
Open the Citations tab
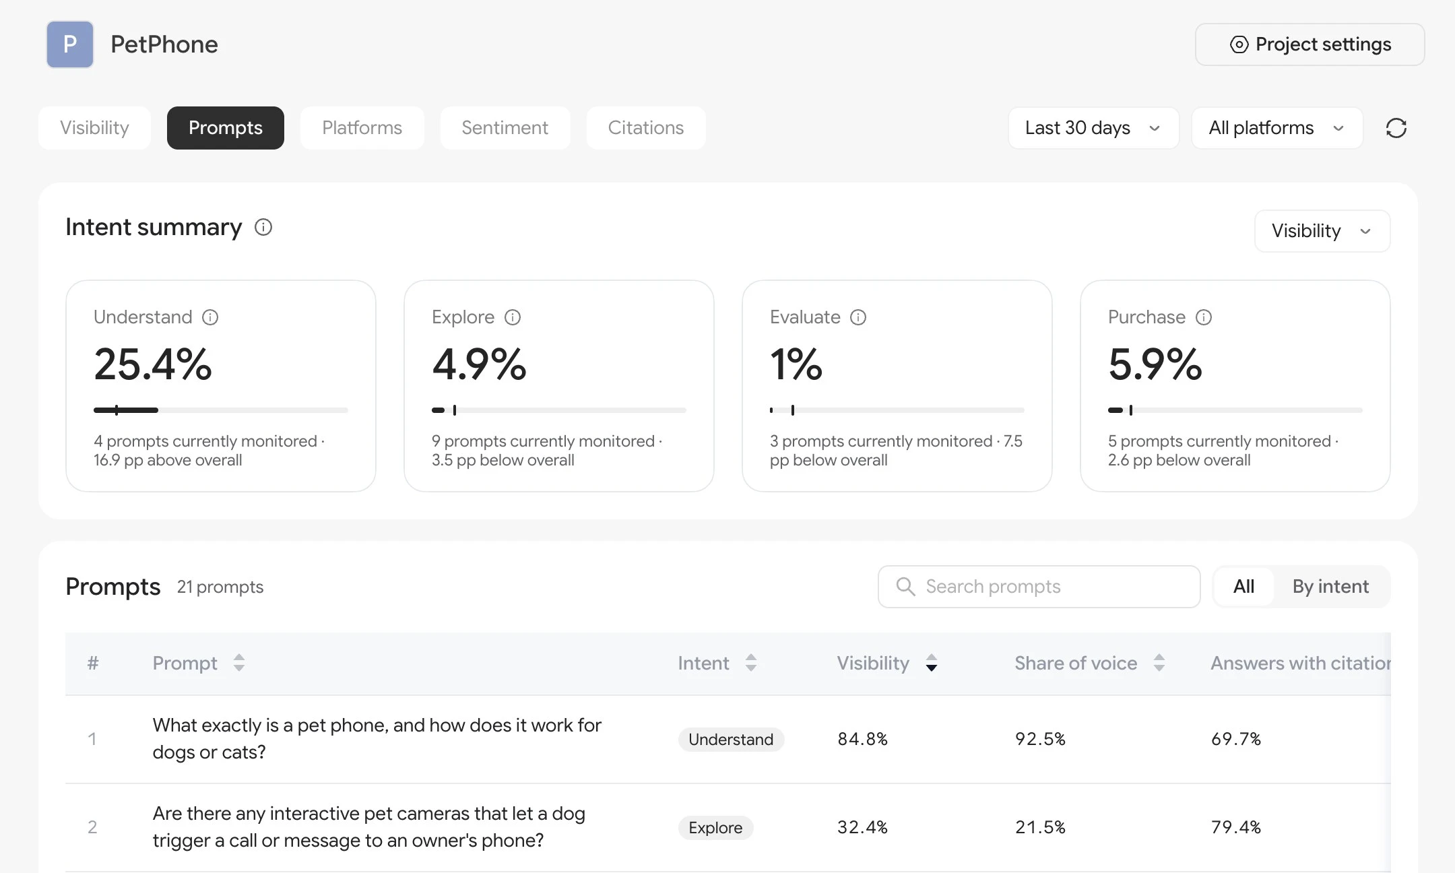pos(646,128)
